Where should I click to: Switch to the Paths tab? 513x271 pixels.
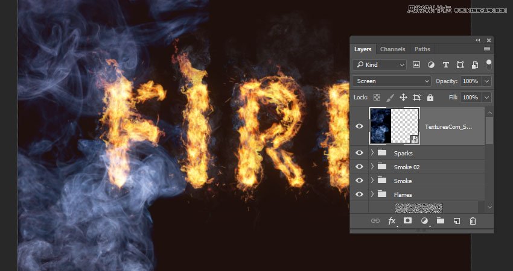(422, 49)
